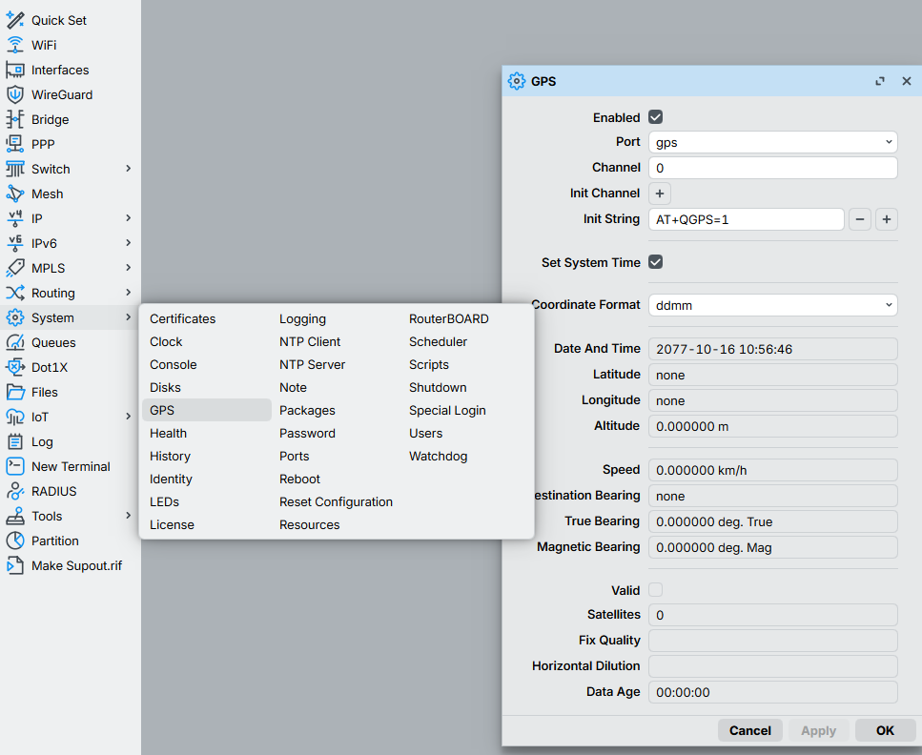Click the Make Supout.rif icon

click(14, 565)
